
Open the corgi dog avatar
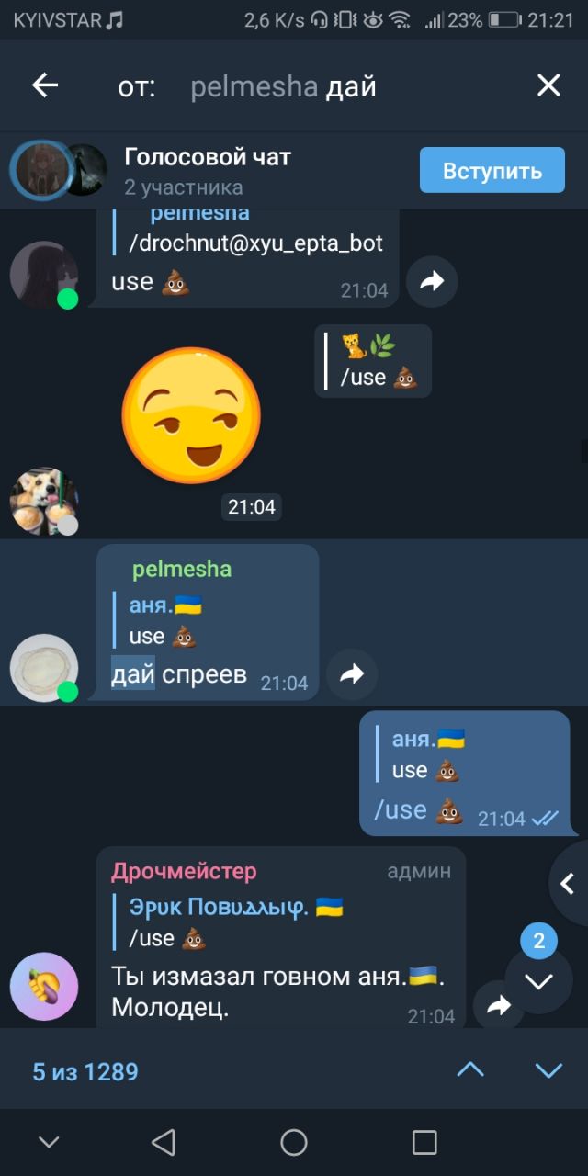(44, 502)
